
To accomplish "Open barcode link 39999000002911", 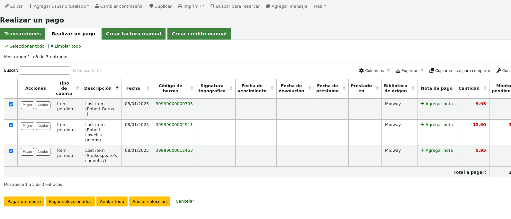I will click(x=174, y=124).
